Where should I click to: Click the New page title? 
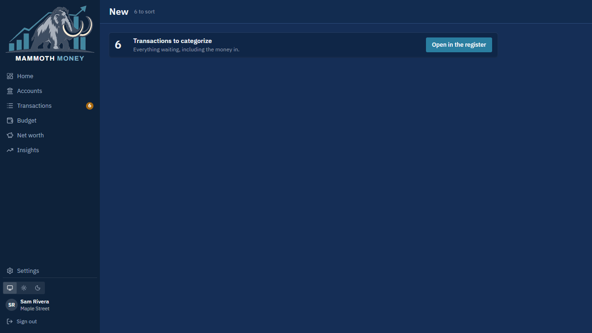pyautogui.click(x=119, y=12)
